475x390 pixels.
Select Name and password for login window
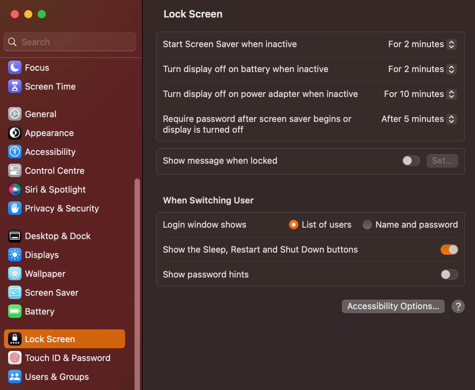click(367, 224)
